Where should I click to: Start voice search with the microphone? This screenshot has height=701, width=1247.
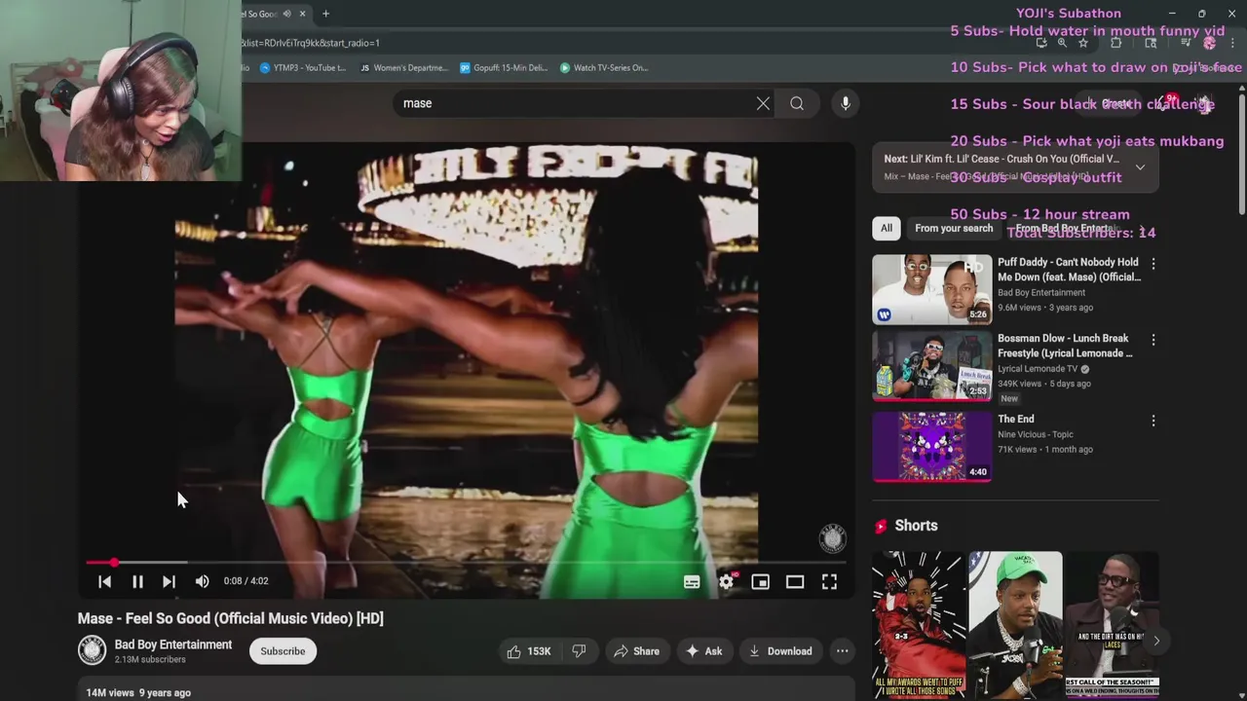(846, 103)
